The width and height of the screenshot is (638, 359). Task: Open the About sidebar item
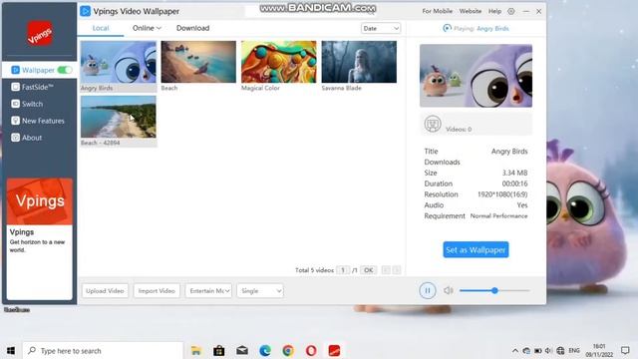27,138
